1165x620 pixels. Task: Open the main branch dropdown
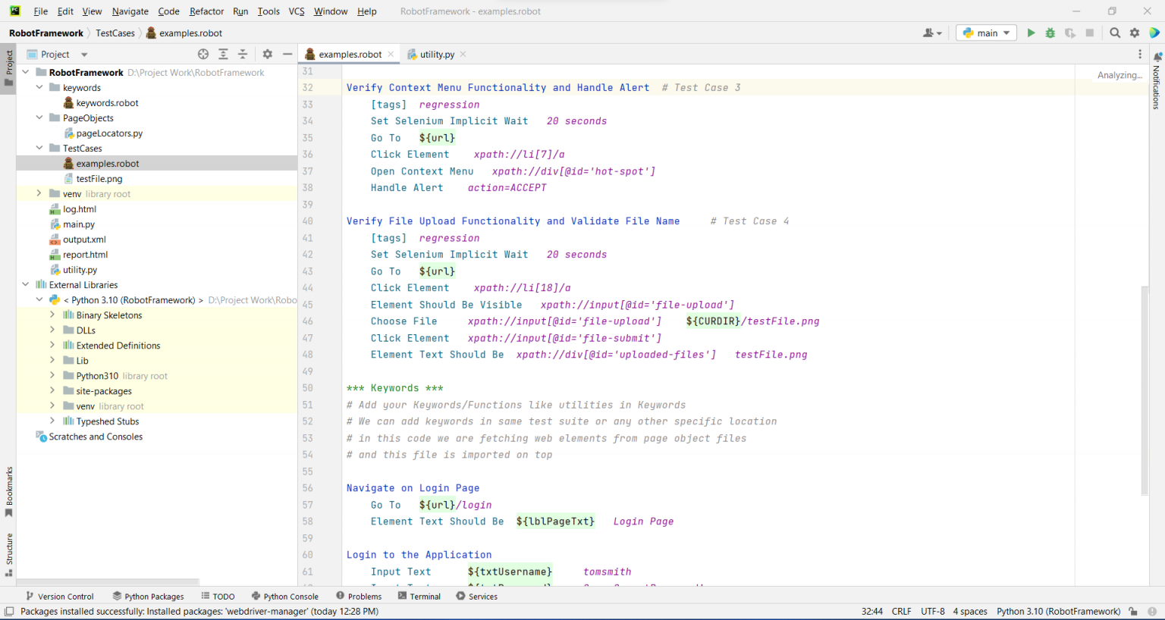tap(985, 33)
